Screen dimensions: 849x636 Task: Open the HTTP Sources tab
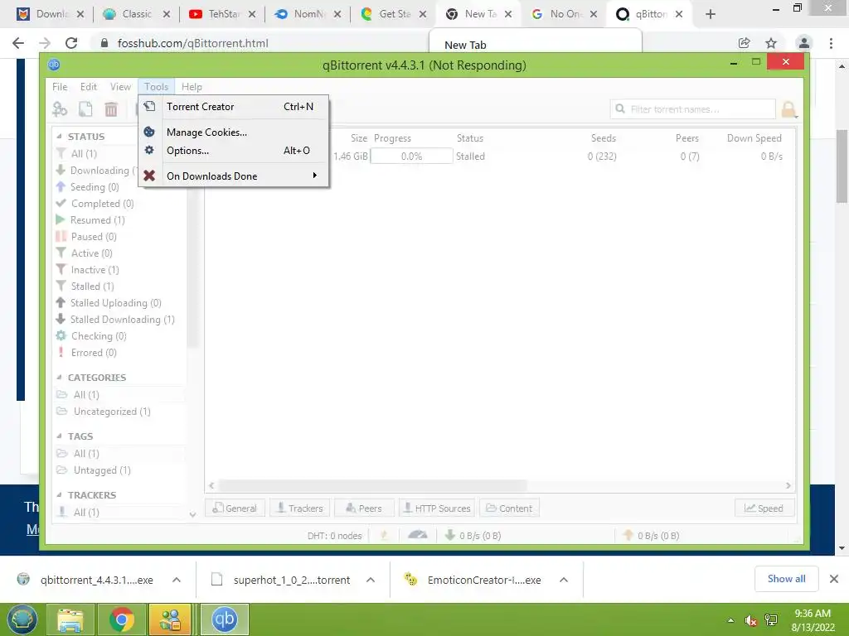pyautogui.click(x=437, y=508)
